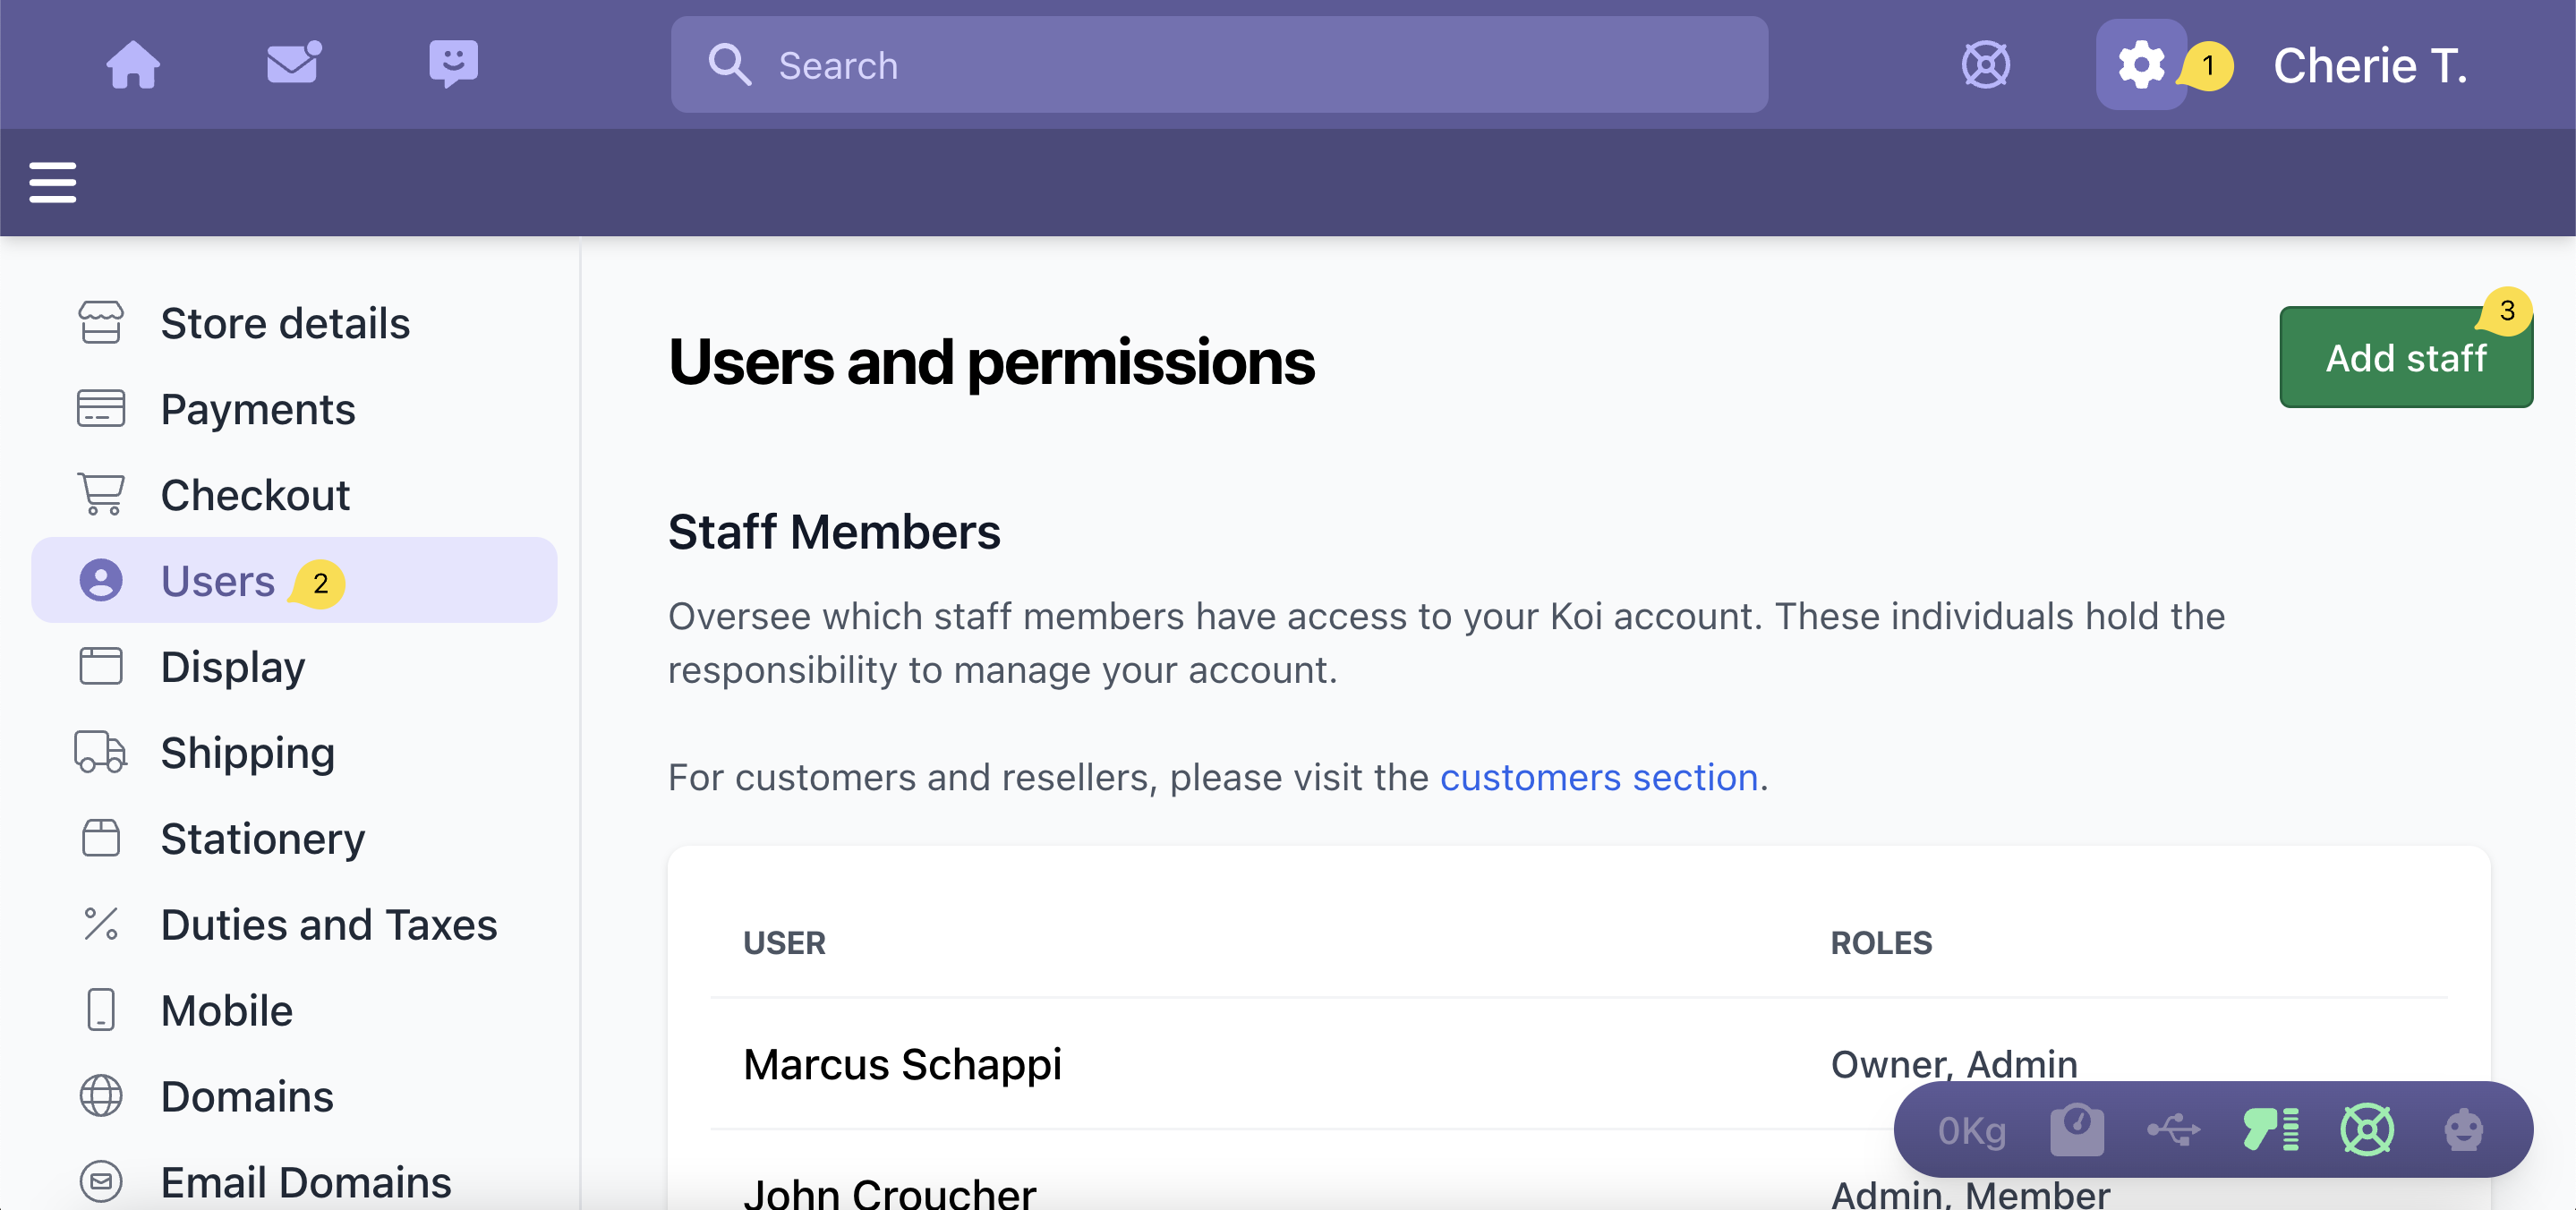Open Duties and Taxes settings
The width and height of the screenshot is (2576, 1210).
[x=329, y=924]
